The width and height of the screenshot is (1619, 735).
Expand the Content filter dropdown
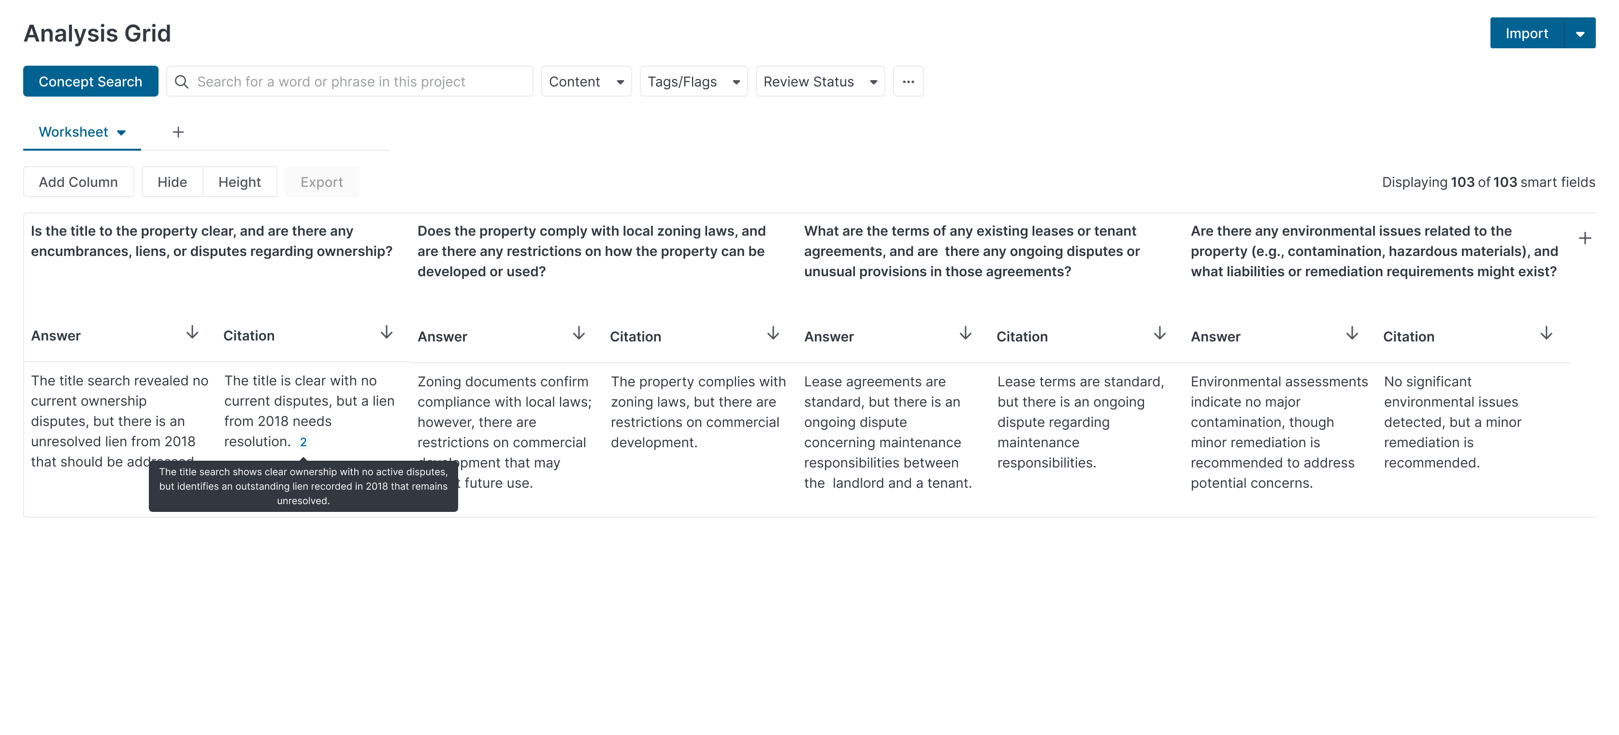pyautogui.click(x=586, y=82)
